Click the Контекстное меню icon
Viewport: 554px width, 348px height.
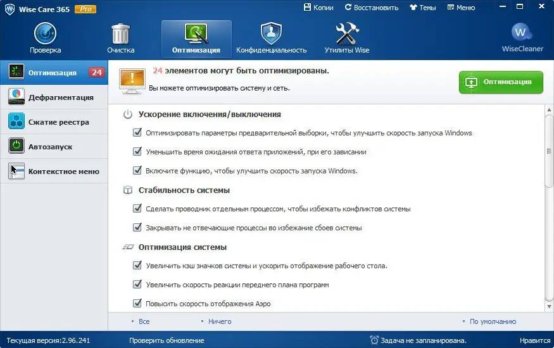16,171
